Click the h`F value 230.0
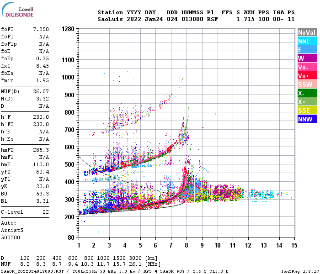The height and width of the screenshot is (274, 320). (x=41, y=117)
